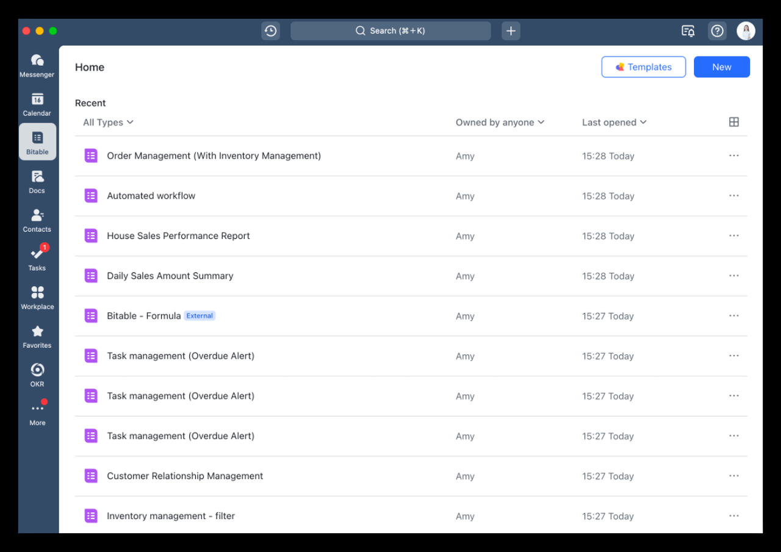Open the Owned by anyone dropdown
The height and width of the screenshot is (552, 781).
point(500,123)
